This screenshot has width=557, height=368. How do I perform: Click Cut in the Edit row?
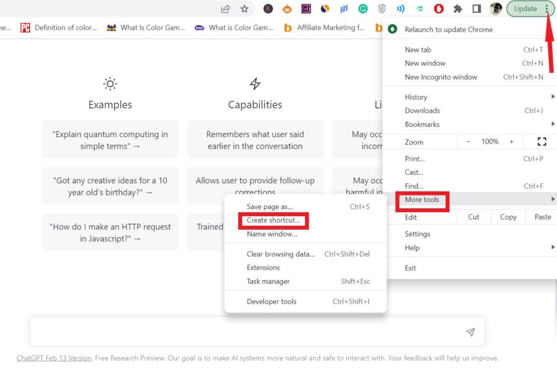click(474, 217)
